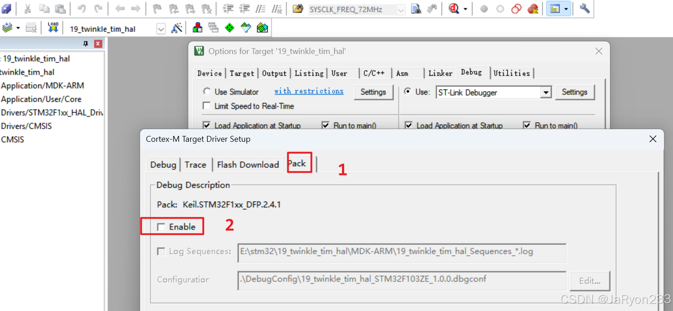The width and height of the screenshot is (673, 311).
Task: Switch to the Linker tab
Action: coord(440,73)
